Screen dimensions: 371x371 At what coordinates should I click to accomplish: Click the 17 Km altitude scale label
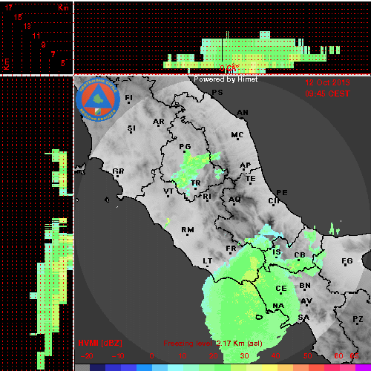[9, 7]
